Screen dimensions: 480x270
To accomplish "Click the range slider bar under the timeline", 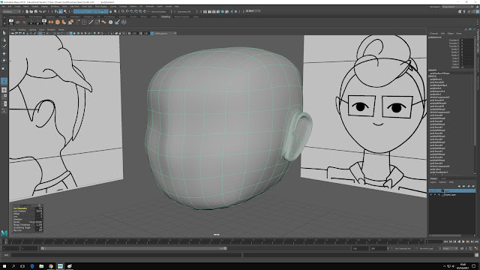I will (x=134, y=248).
